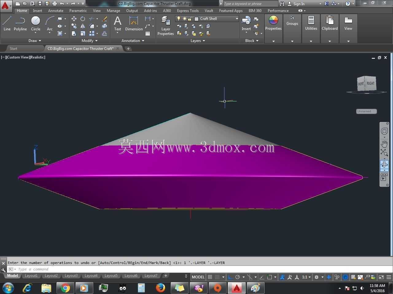This screenshot has width=393, height=294.
Task: Open the Text annotation tool
Action: pos(118,24)
